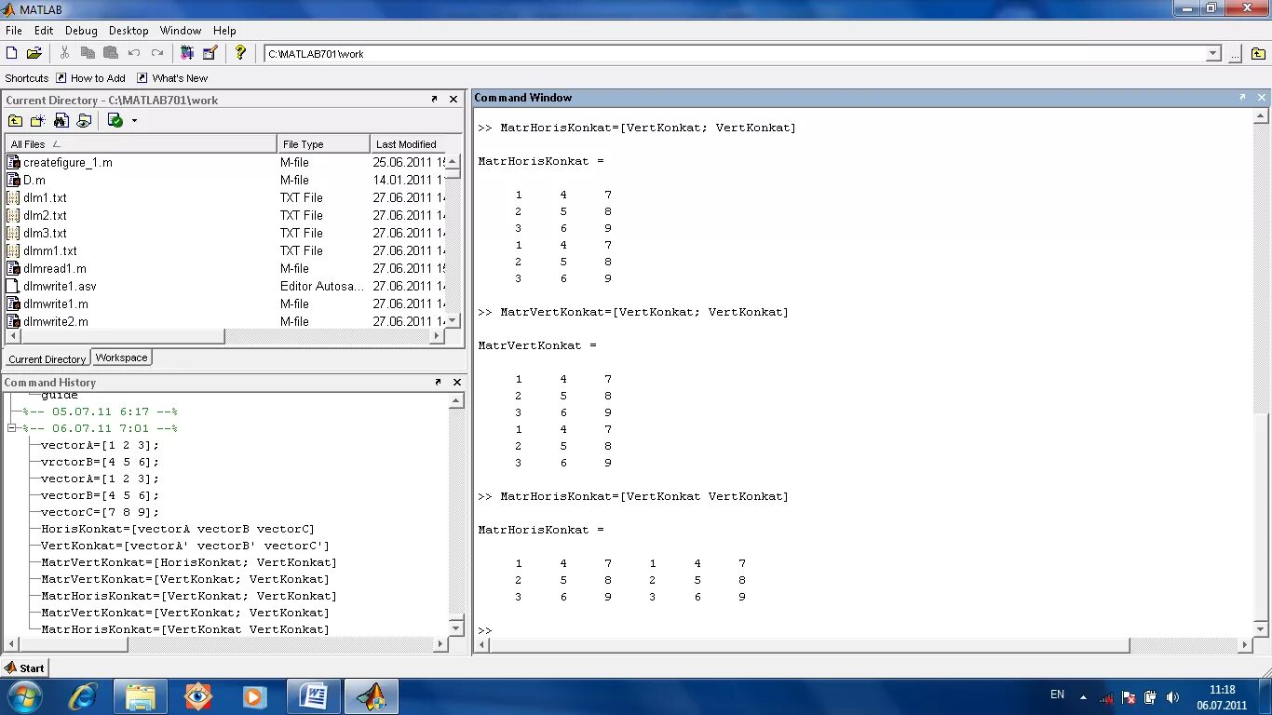The image size is (1272, 715).
Task: Select VertKonkat=[vectorA' vectorB' vectorC'] history entry
Action: pyautogui.click(x=185, y=546)
